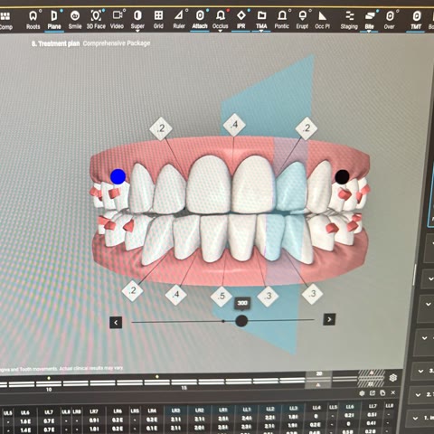
Task: Enable the 3D Face view
Action: click(x=96, y=20)
